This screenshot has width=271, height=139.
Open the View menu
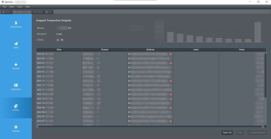(12, 7)
